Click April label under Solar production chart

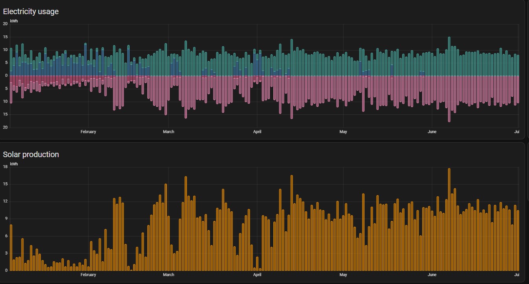coord(257,275)
